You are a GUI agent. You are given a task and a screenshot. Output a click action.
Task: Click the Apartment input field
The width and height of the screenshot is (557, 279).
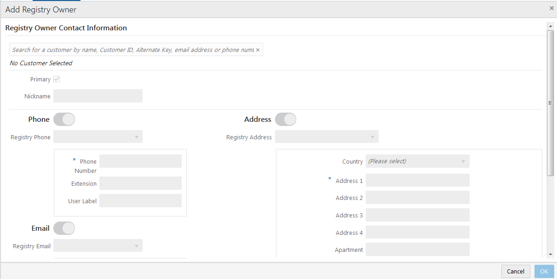418,250
